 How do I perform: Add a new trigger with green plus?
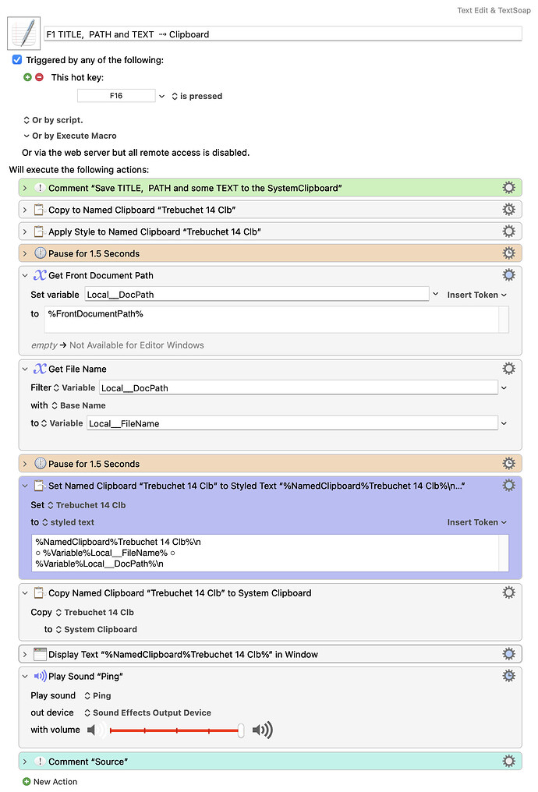27,77
